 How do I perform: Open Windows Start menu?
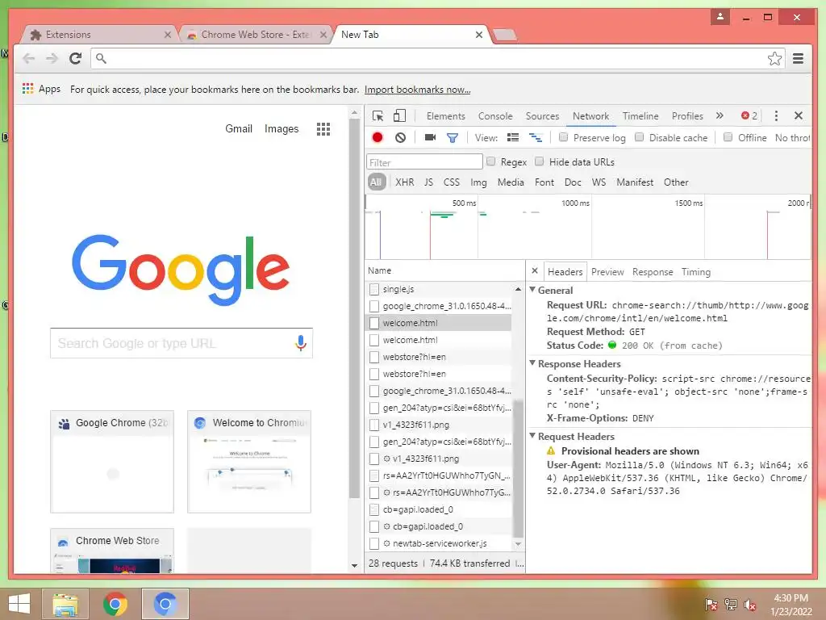[x=19, y=604]
